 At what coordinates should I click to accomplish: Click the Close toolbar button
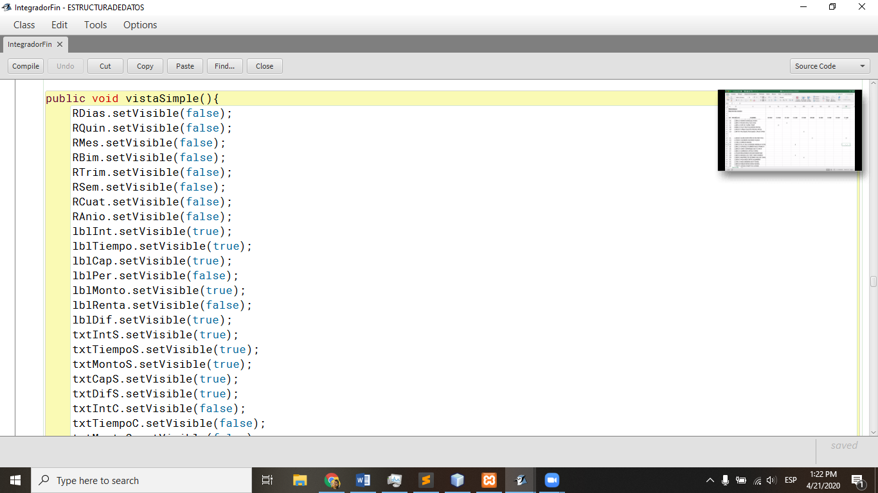(265, 66)
